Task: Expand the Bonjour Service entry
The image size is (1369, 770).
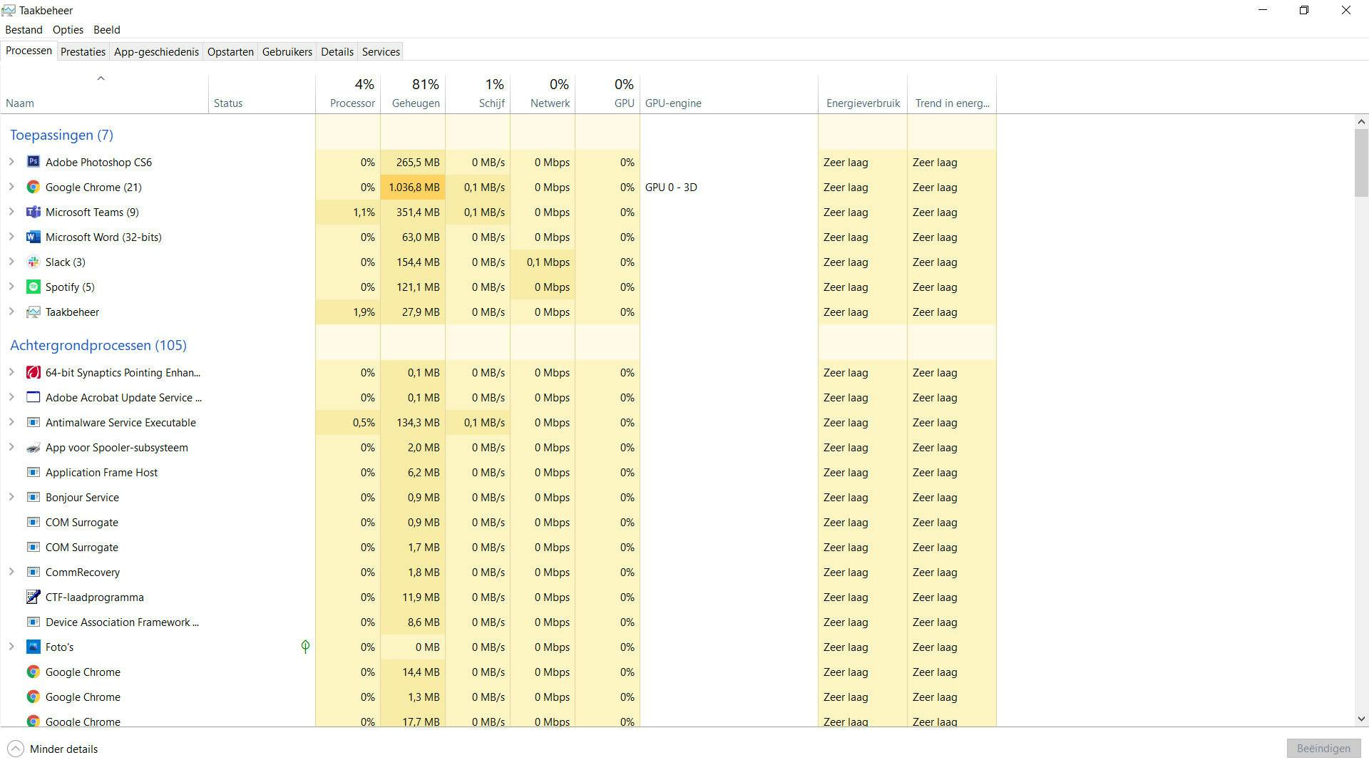Action: (10, 497)
